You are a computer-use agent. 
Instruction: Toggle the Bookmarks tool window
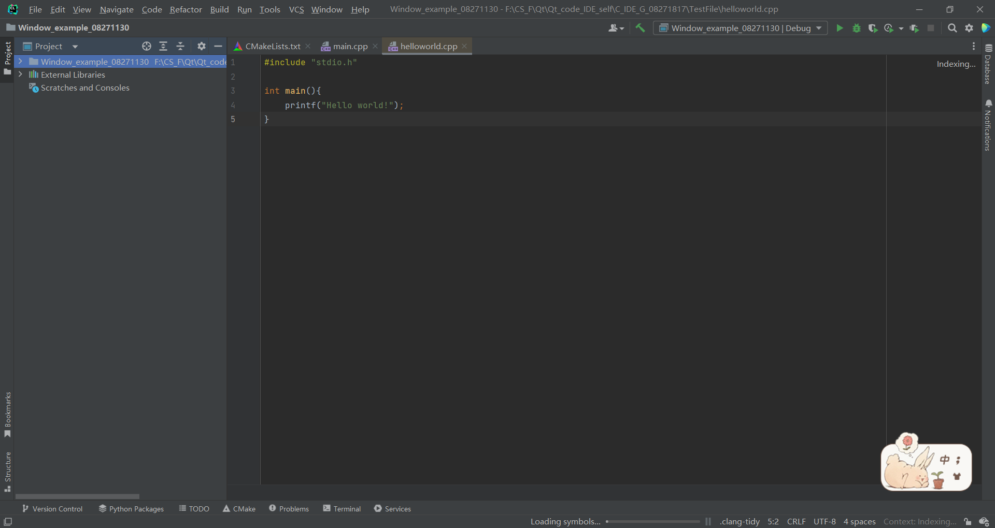tap(8, 414)
